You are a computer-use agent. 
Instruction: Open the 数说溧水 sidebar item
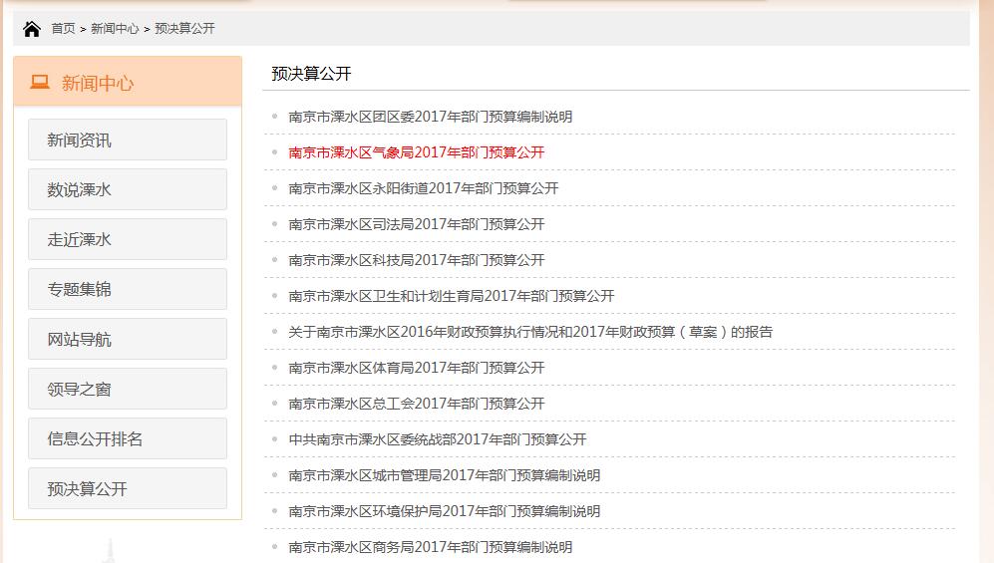point(127,190)
